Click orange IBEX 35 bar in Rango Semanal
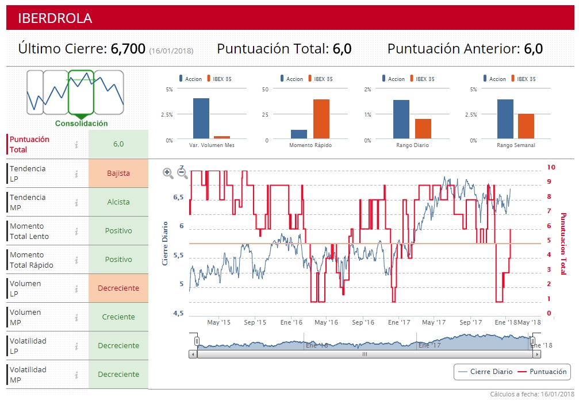 526,126
